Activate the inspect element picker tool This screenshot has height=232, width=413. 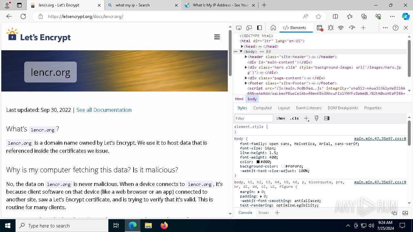coord(239,28)
